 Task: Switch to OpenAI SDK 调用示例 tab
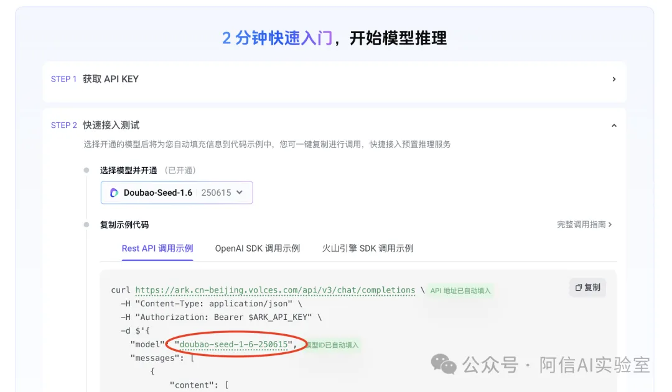[257, 248]
